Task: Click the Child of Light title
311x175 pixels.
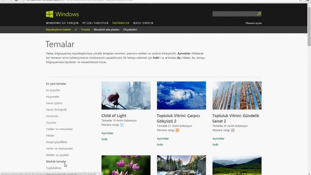Action: pyautogui.click(x=114, y=116)
